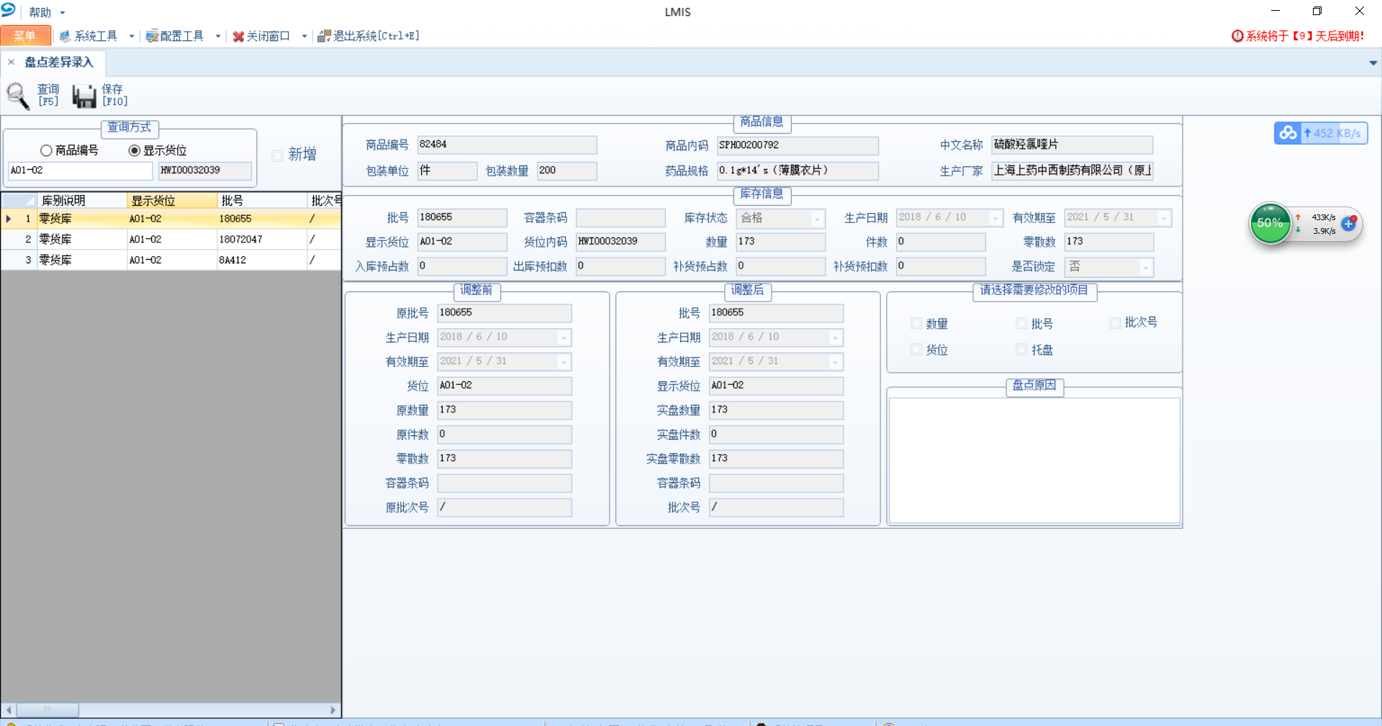Click the 调整后 批号 field
Screen dimensions: 1382x726
pyautogui.click(x=776, y=313)
